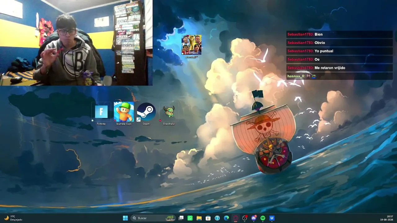The image size is (397, 223).
Task: Open the Fortnite desktop shortcut
Action: coord(101,114)
